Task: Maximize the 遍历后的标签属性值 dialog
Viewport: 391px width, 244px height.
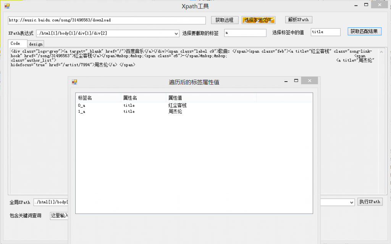Action: [296, 81]
